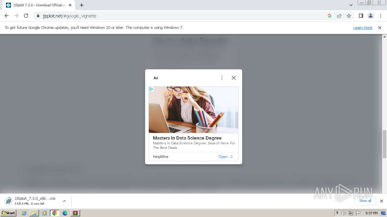Open the ad options three-dot menu
This screenshot has width=387, height=217.
click(222, 78)
